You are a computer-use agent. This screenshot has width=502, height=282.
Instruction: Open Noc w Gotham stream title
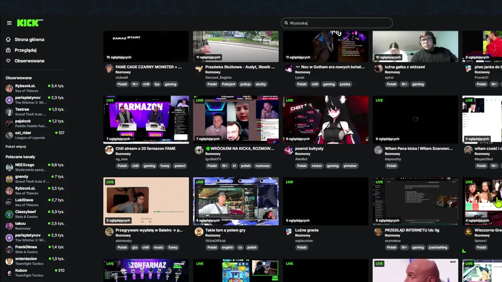point(330,67)
